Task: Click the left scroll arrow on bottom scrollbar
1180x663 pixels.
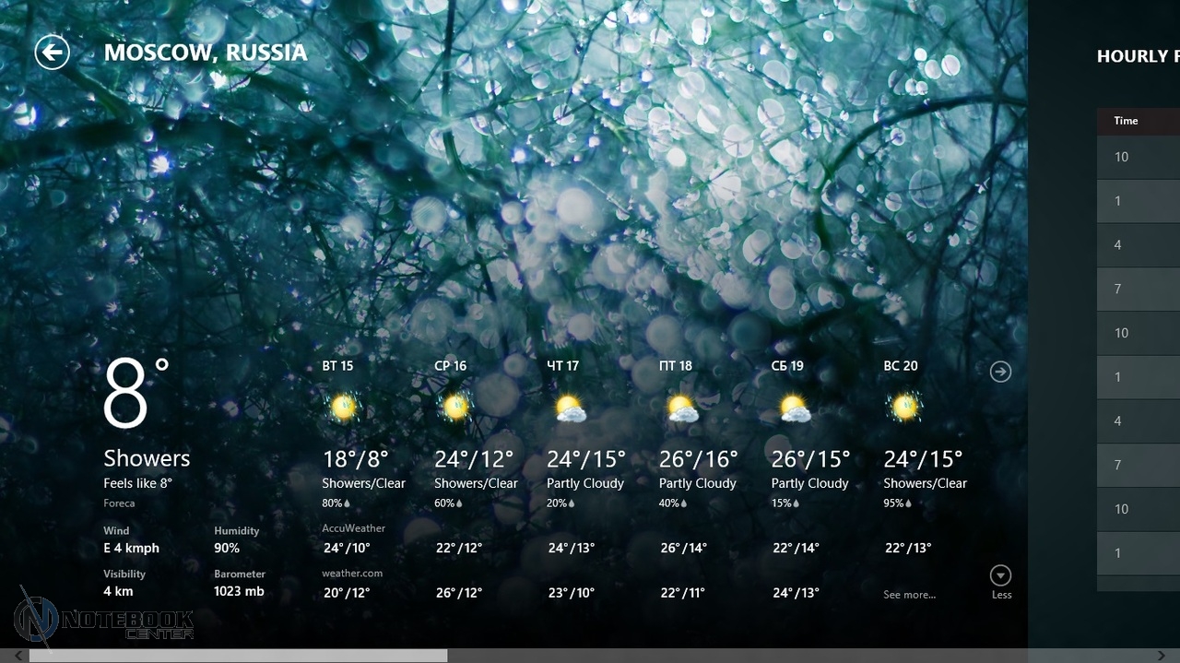Action: [18, 656]
